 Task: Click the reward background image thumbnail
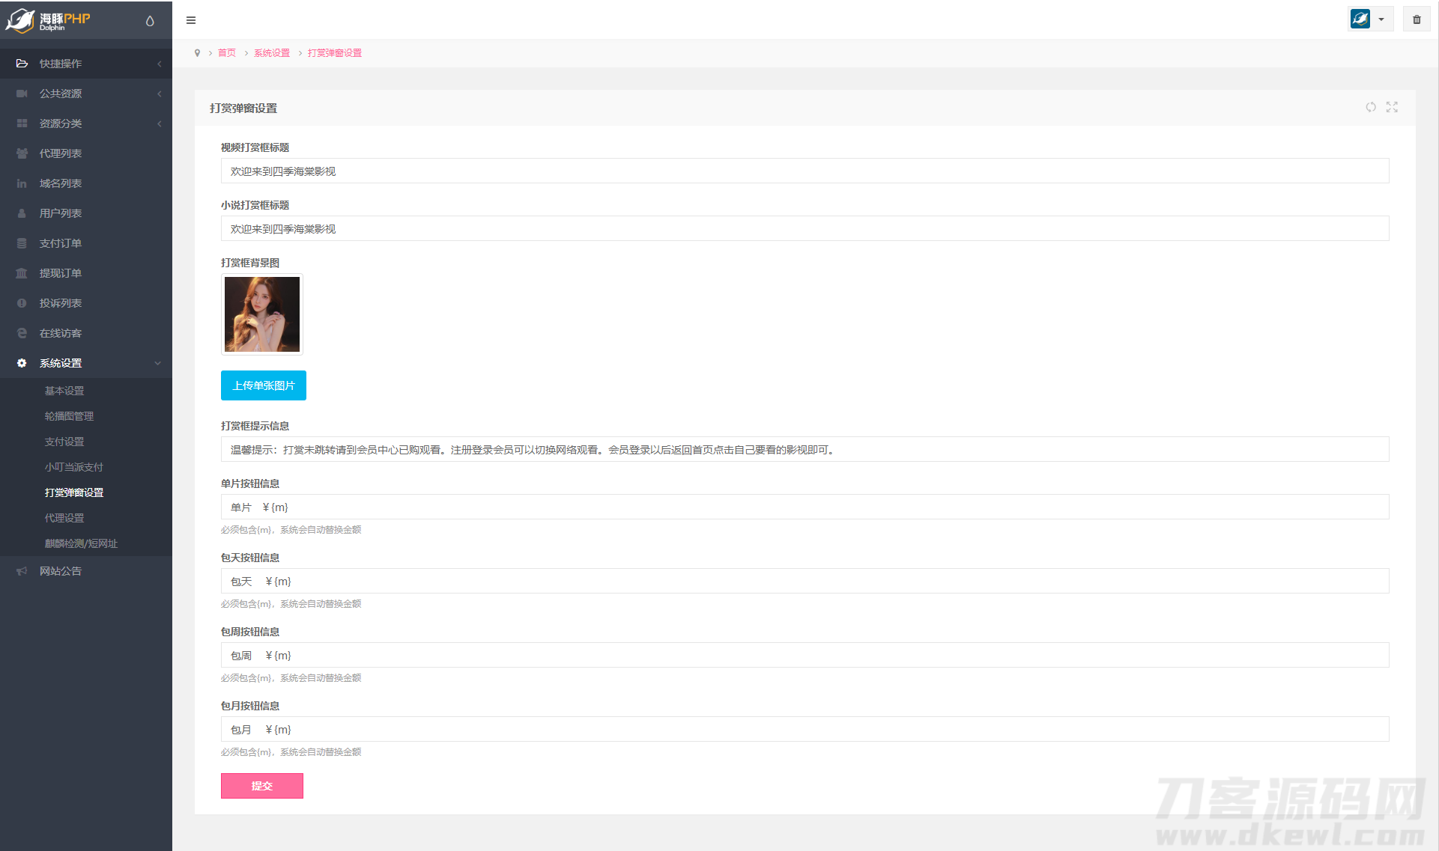click(262, 314)
